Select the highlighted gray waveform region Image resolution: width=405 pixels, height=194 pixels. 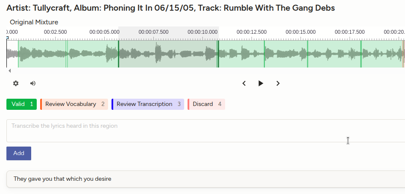pos(168,54)
